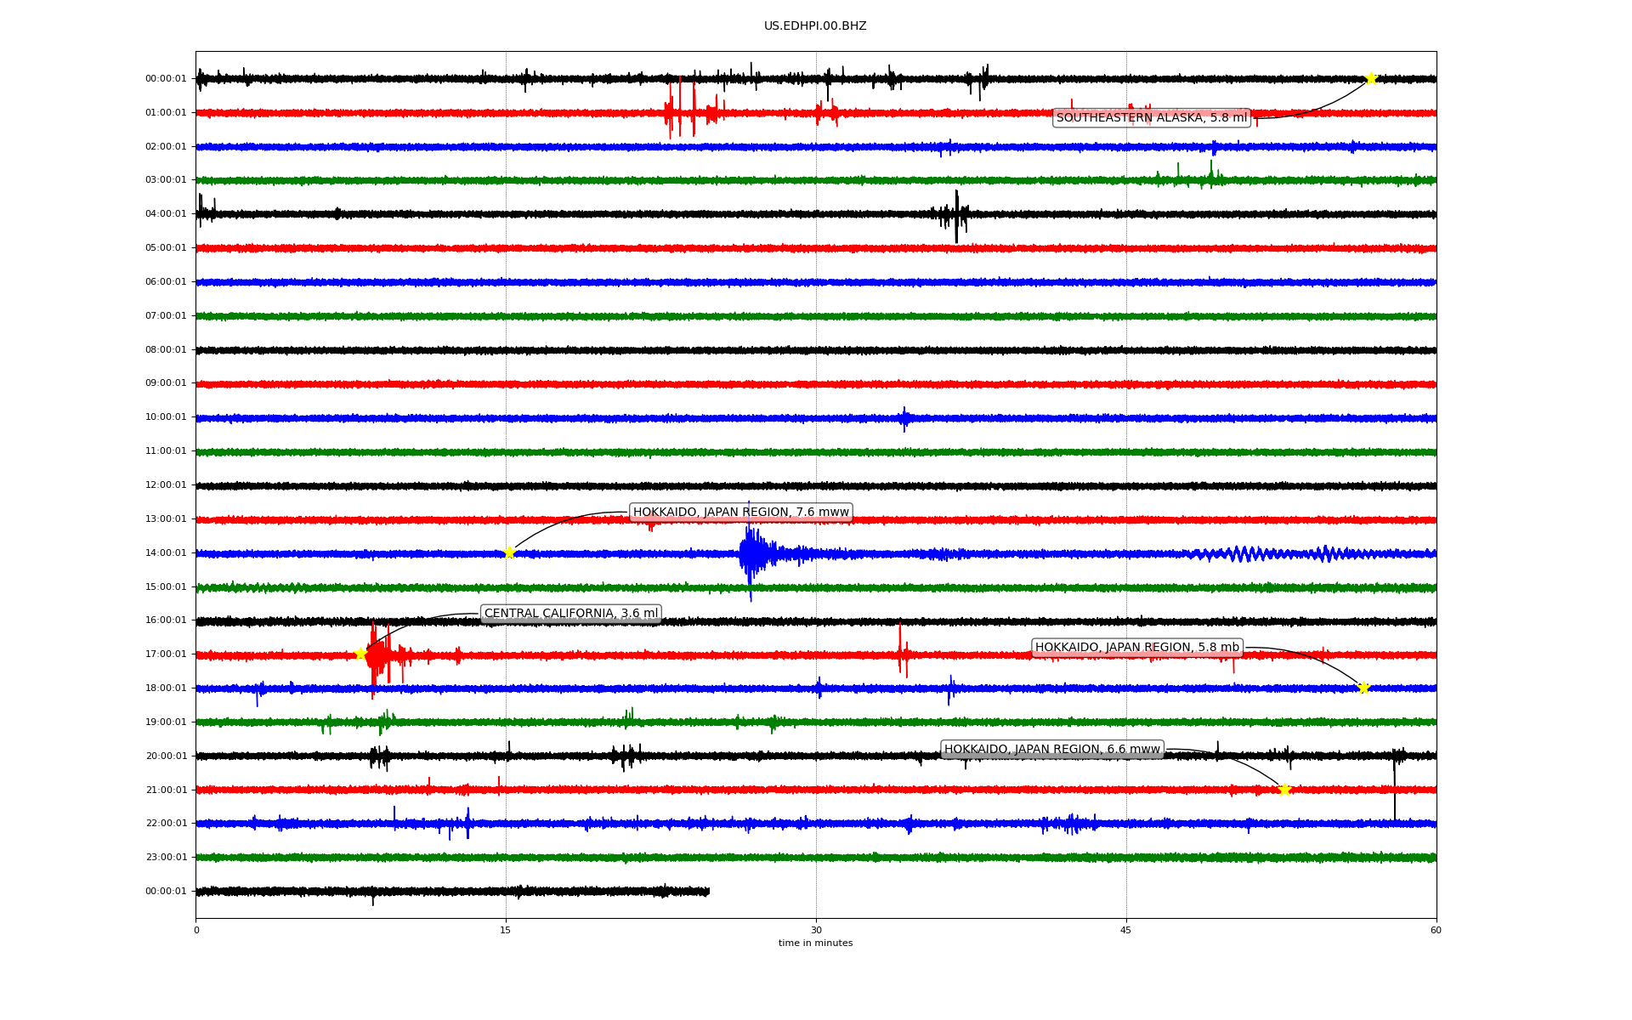Click the Central California event star marker

pyautogui.click(x=360, y=654)
